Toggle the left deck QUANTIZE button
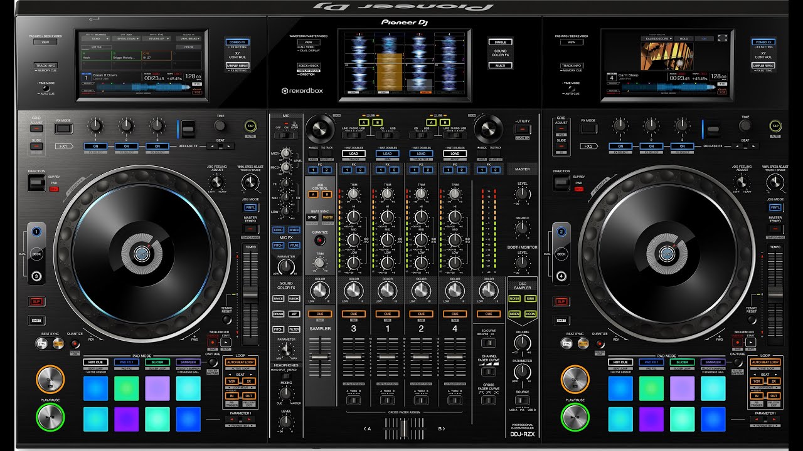 click(75, 343)
